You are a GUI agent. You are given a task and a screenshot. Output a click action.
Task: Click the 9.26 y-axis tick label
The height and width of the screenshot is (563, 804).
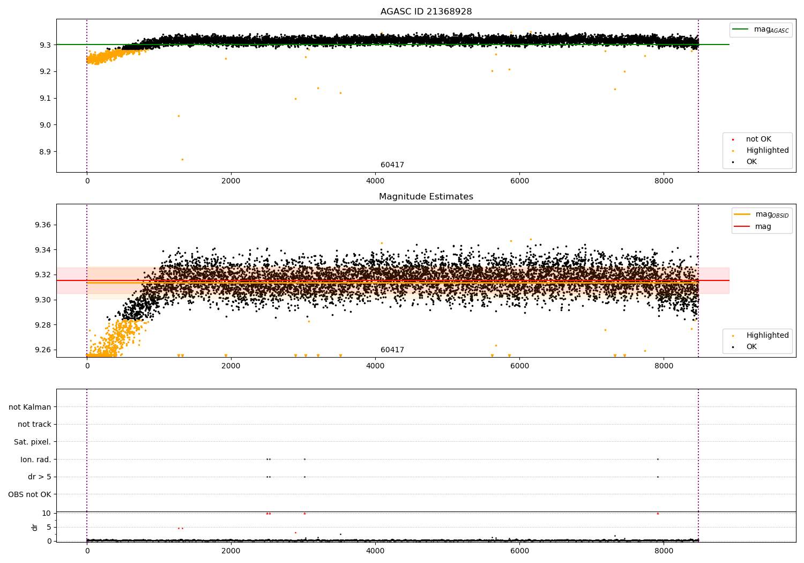43,350
